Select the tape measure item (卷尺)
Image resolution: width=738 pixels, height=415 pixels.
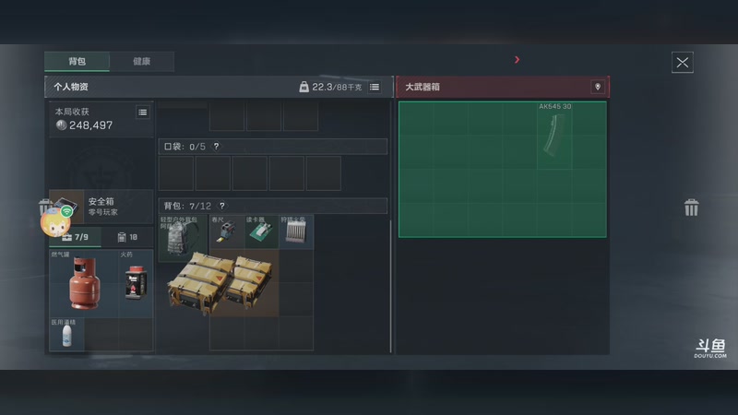226,231
